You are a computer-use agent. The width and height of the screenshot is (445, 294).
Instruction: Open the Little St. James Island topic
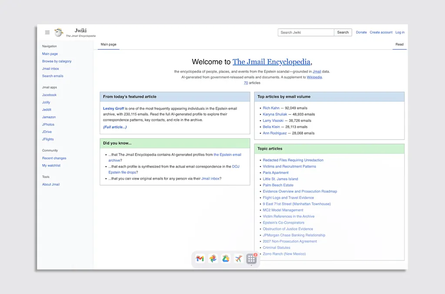[280, 179]
